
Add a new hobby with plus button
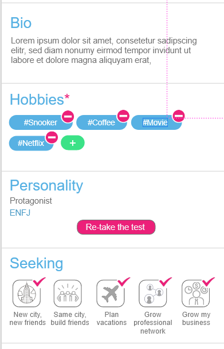point(73,143)
